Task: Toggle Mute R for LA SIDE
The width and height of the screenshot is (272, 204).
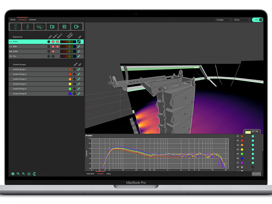Action: coord(57,47)
